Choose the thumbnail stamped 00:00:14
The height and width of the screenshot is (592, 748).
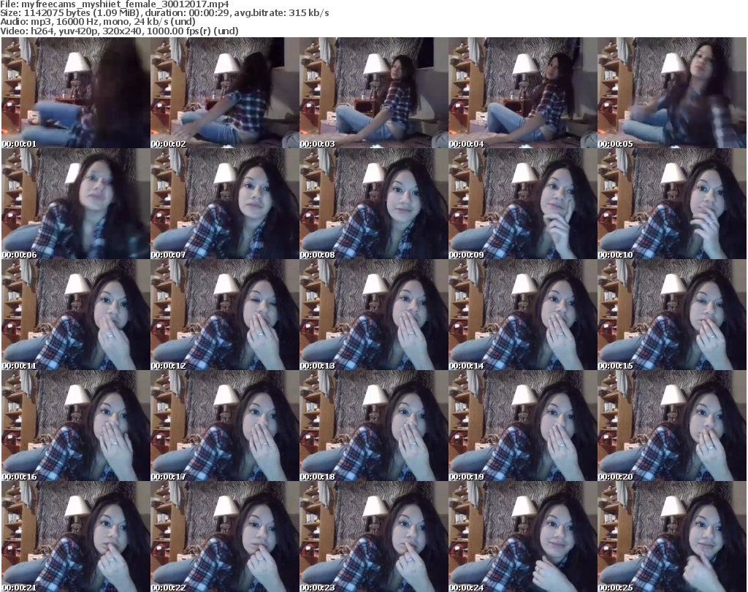point(522,315)
